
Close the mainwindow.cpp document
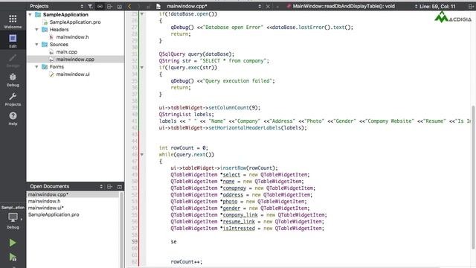coord(268,6)
